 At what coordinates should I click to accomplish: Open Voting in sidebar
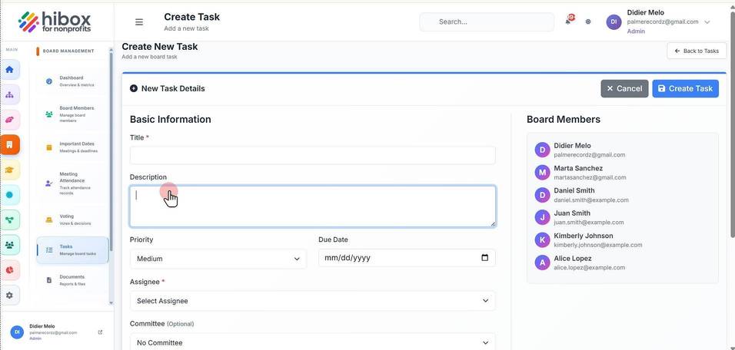(72, 220)
